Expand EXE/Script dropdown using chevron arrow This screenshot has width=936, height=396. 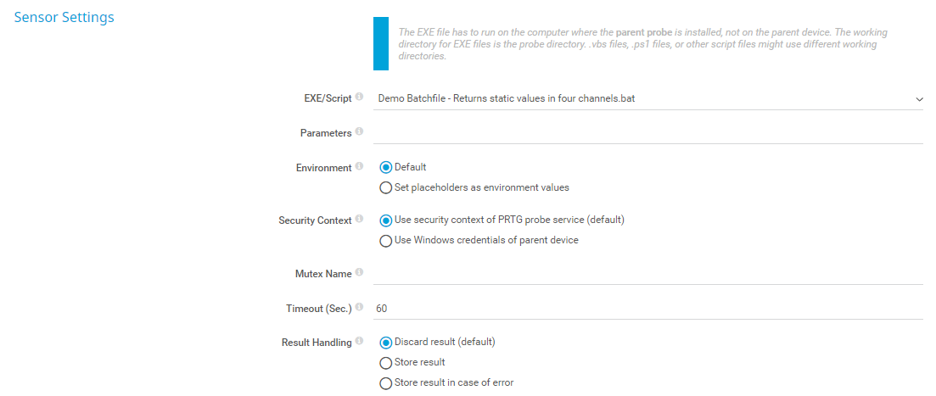(919, 99)
